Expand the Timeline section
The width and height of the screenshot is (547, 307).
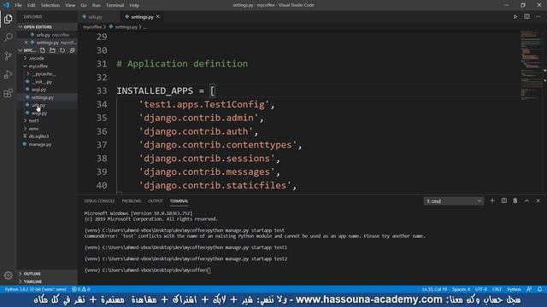coord(31,281)
